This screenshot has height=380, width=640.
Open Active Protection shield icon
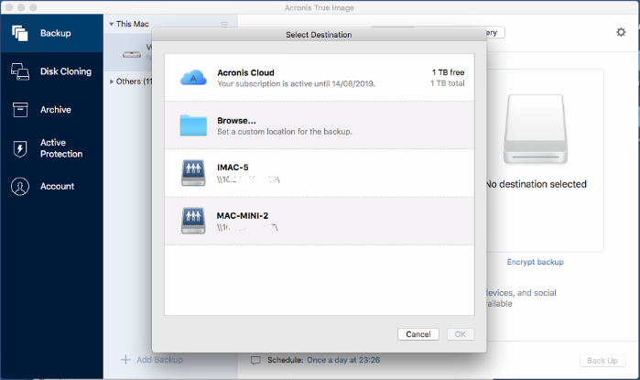(x=20, y=148)
